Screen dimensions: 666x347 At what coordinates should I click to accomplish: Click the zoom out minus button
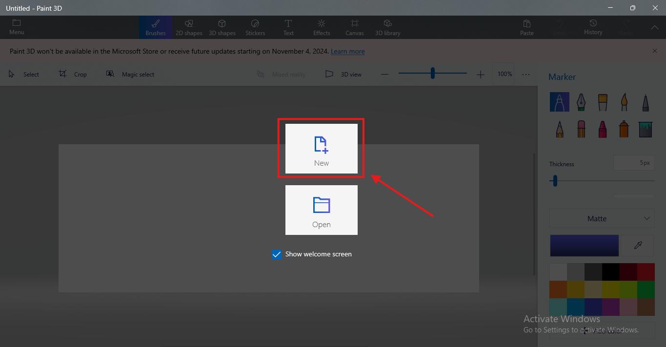[385, 74]
